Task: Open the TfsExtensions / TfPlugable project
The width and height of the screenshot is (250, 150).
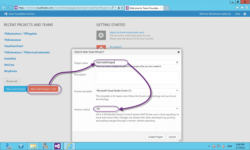Action: click(21, 34)
